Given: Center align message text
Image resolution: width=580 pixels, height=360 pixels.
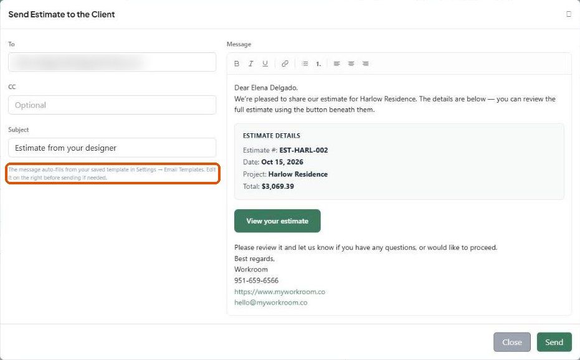Looking at the screenshot, I should pos(351,64).
